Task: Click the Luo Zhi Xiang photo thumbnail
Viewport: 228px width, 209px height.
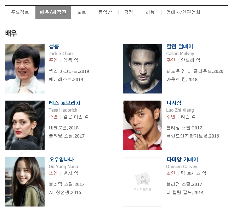Action: click(x=142, y=125)
